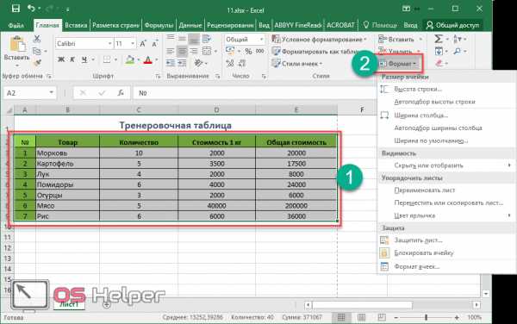Click Условное форматирование button
The image size is (517, 324).
[319, 40]
